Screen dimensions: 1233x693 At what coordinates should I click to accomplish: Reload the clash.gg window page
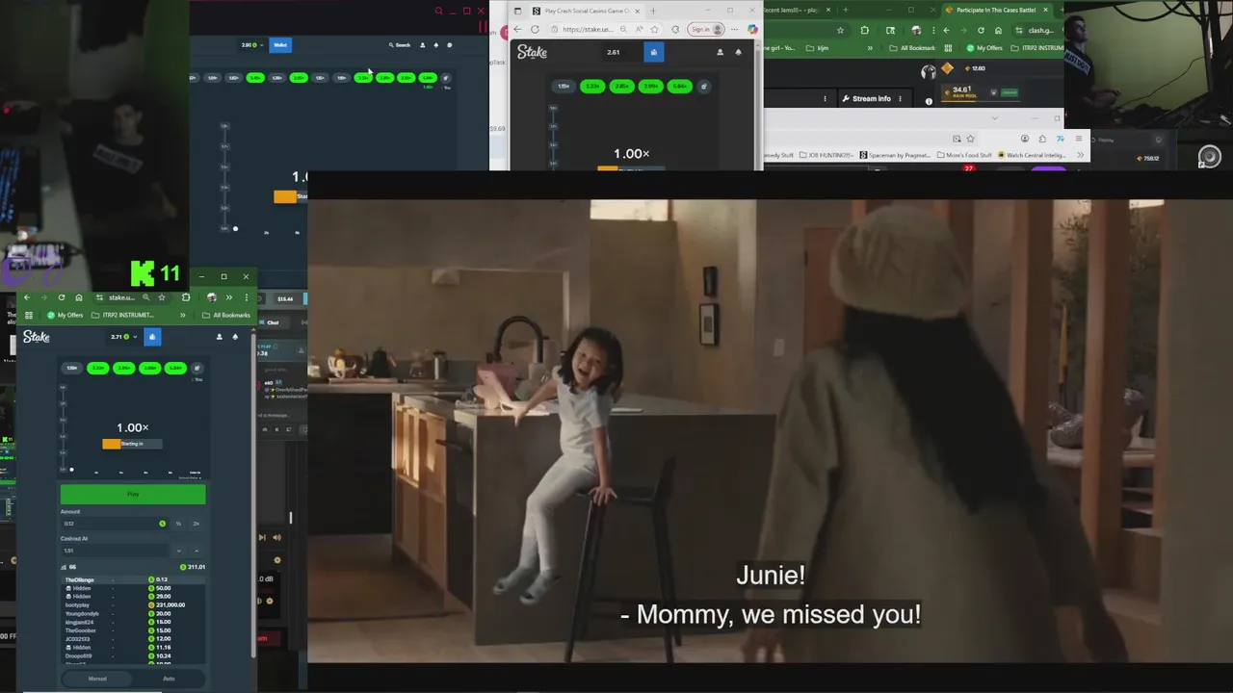pyautogui.click(x=981, y=30)
